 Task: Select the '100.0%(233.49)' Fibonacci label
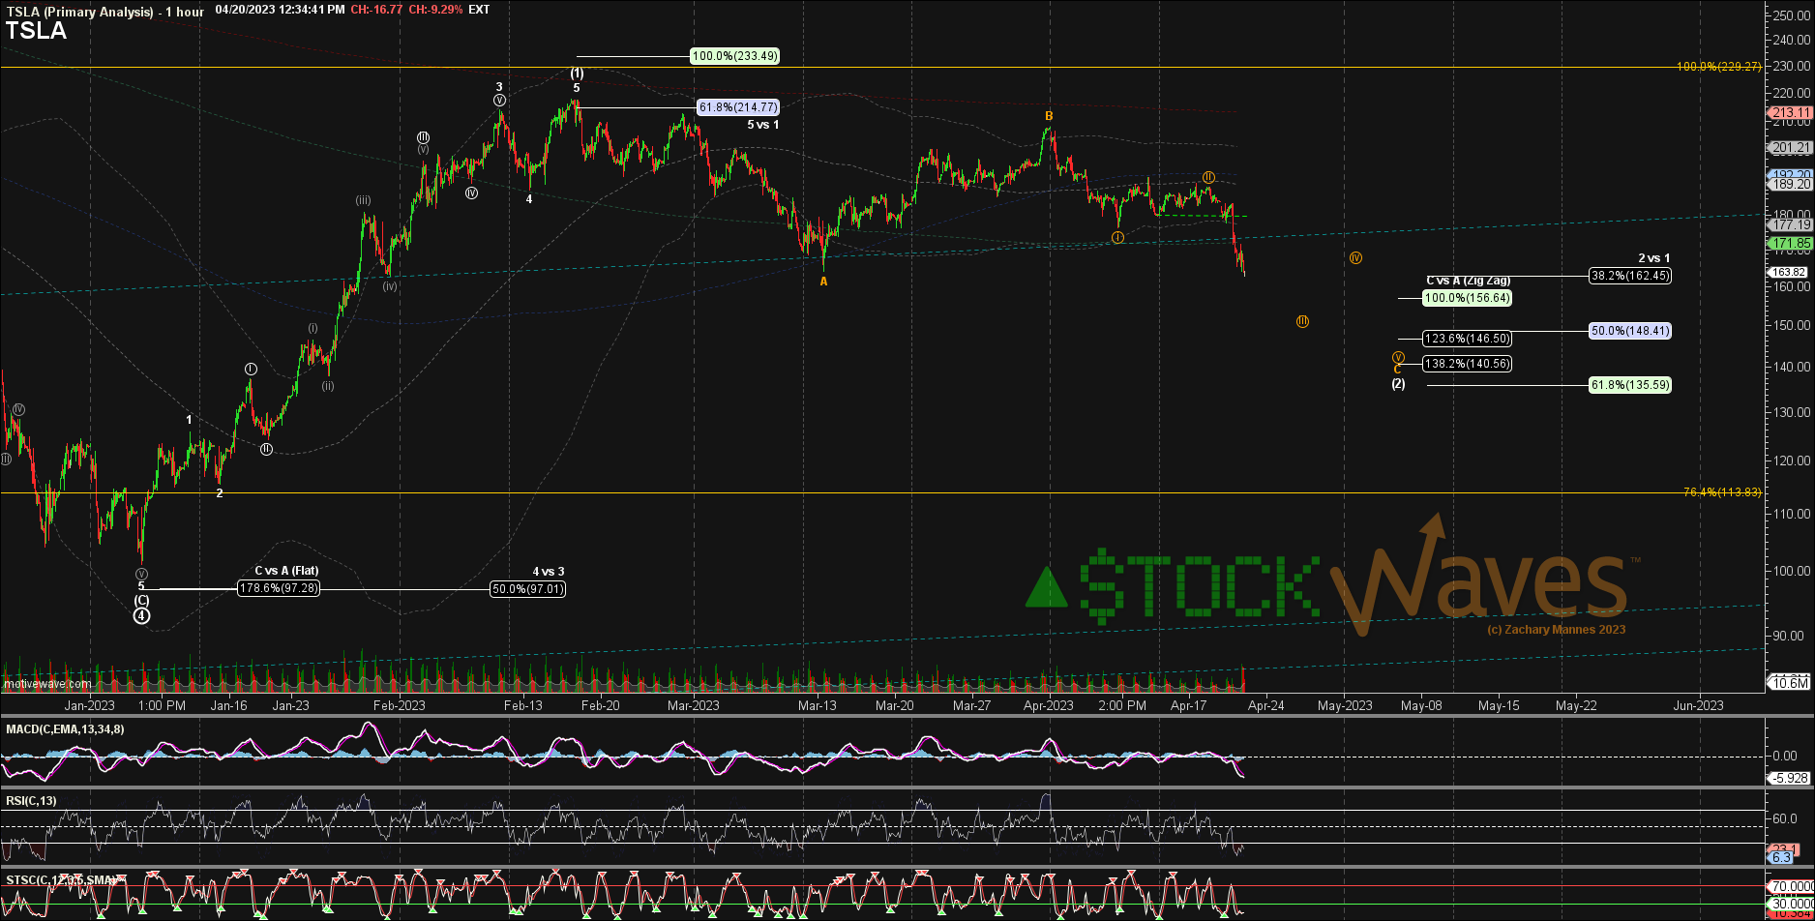(734, 56)
